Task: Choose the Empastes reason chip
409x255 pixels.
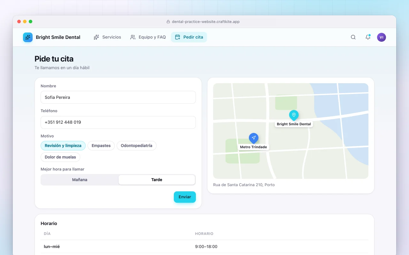Action: tap(101, 146)
